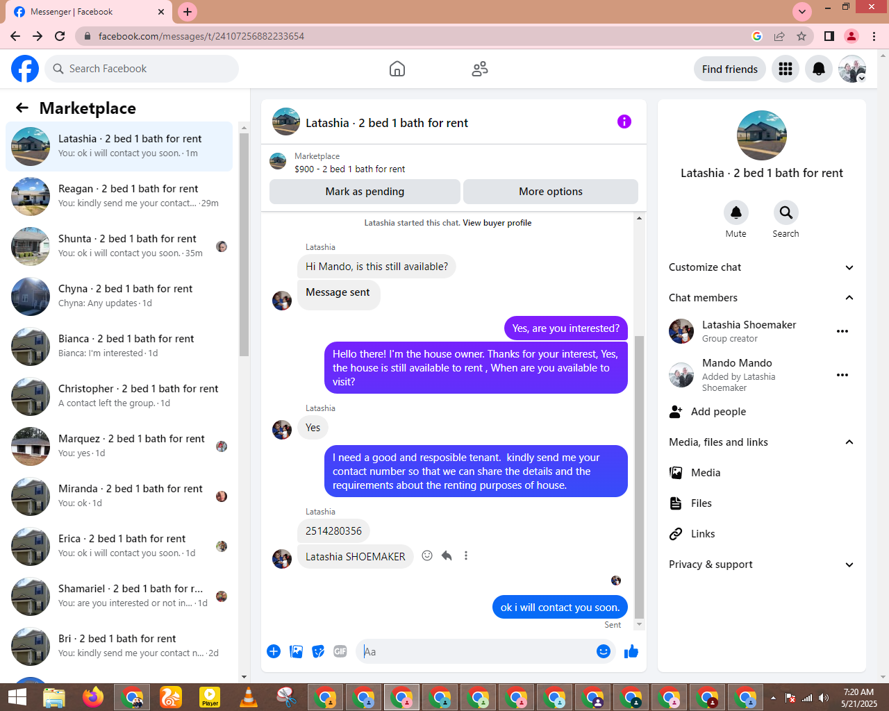
Task: Collapse the Media, files and links section
Action: 762,442
